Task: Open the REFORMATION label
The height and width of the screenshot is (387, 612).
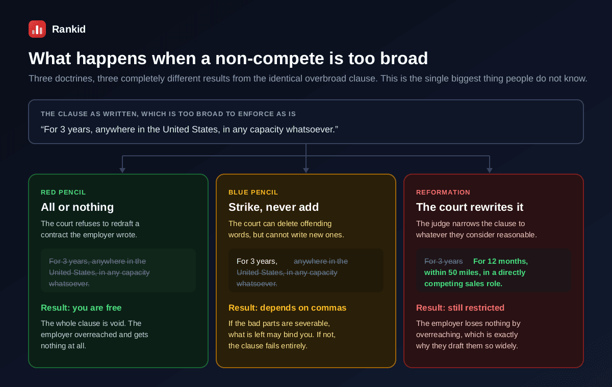Action: pyautogui.click(x=443, y=192)
